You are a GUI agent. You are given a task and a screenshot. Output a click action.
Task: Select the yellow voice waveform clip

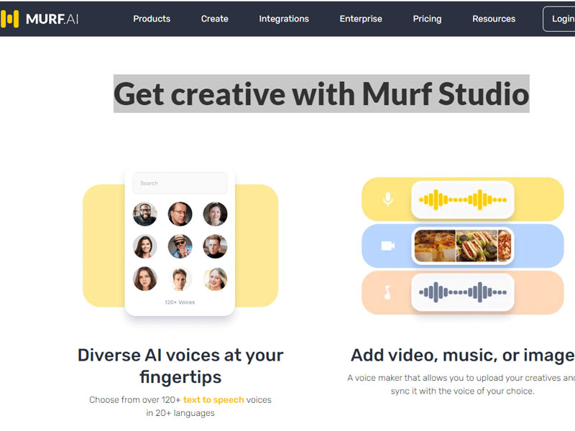tap(463, 200)
